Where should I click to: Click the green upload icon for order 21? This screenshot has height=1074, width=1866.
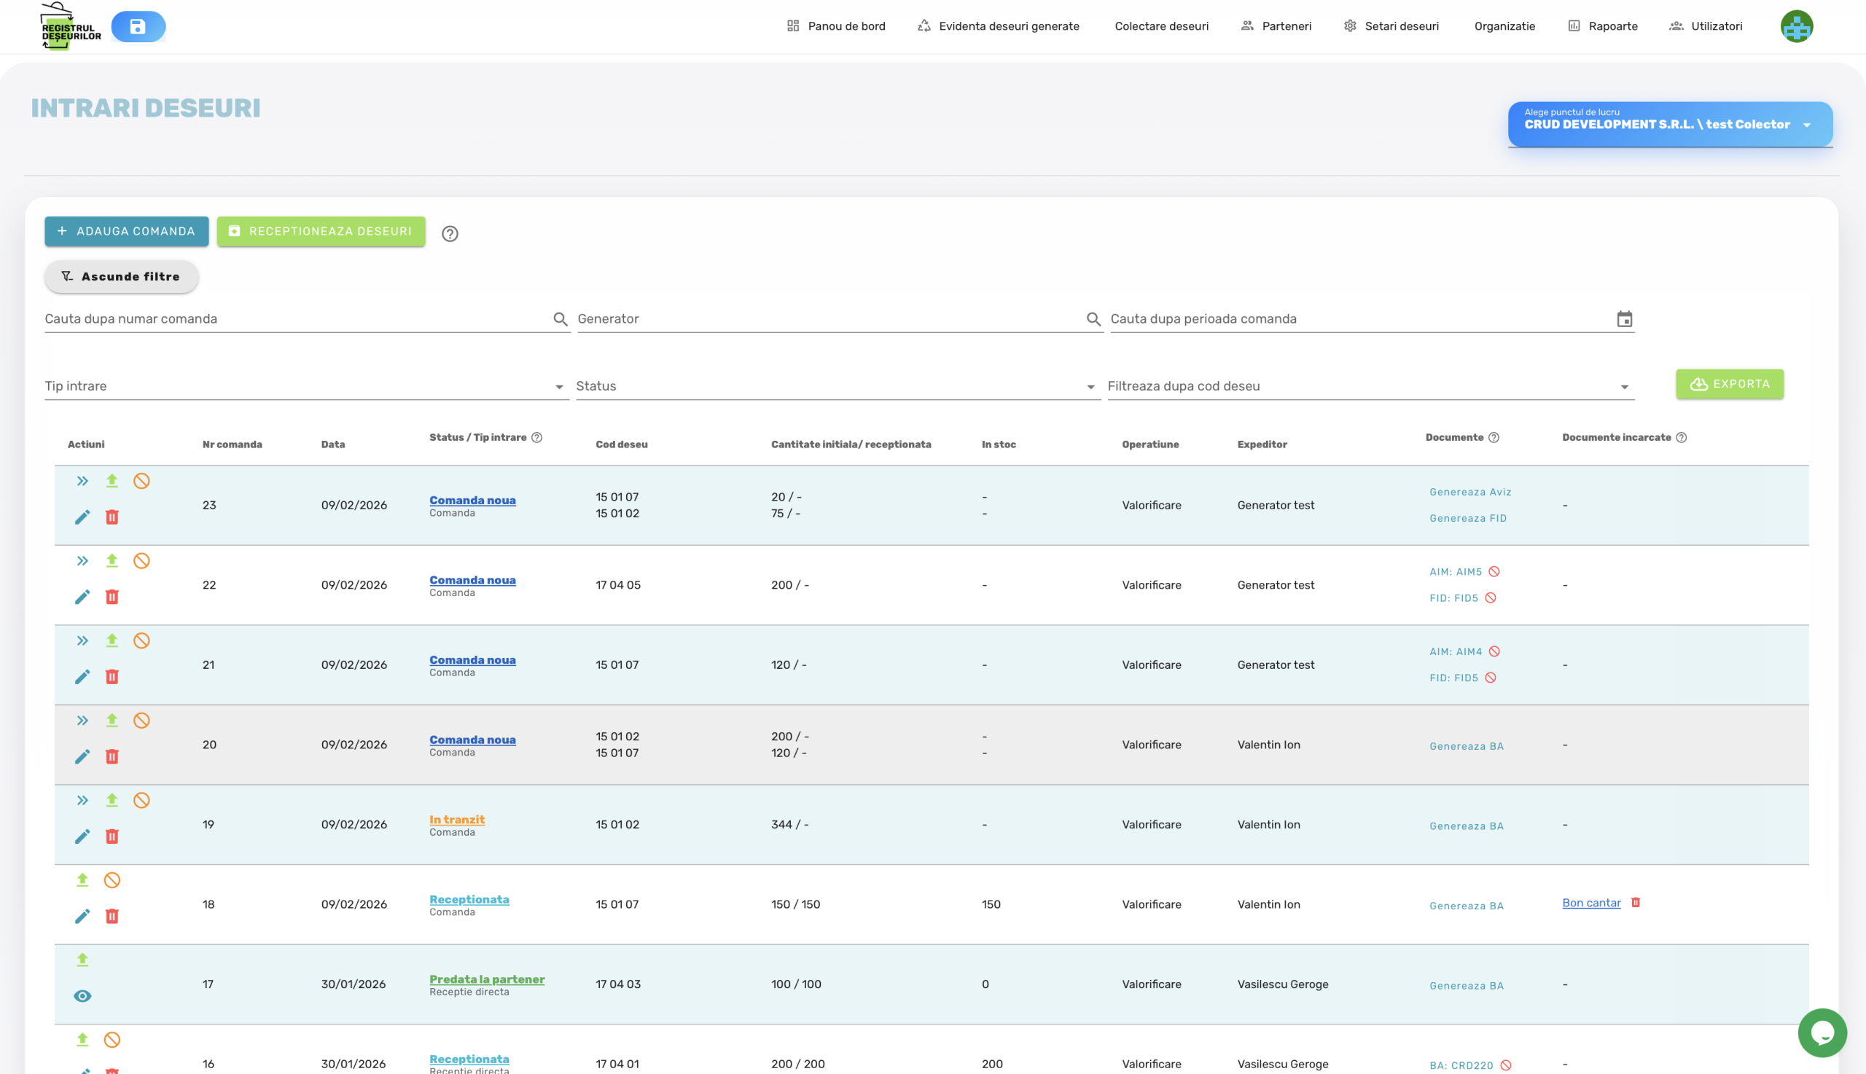click(x=112, y=640)
